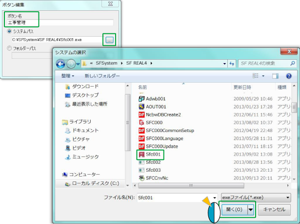Open ビデオ library
Screen dimensions: 300x224
pos(76,148)
